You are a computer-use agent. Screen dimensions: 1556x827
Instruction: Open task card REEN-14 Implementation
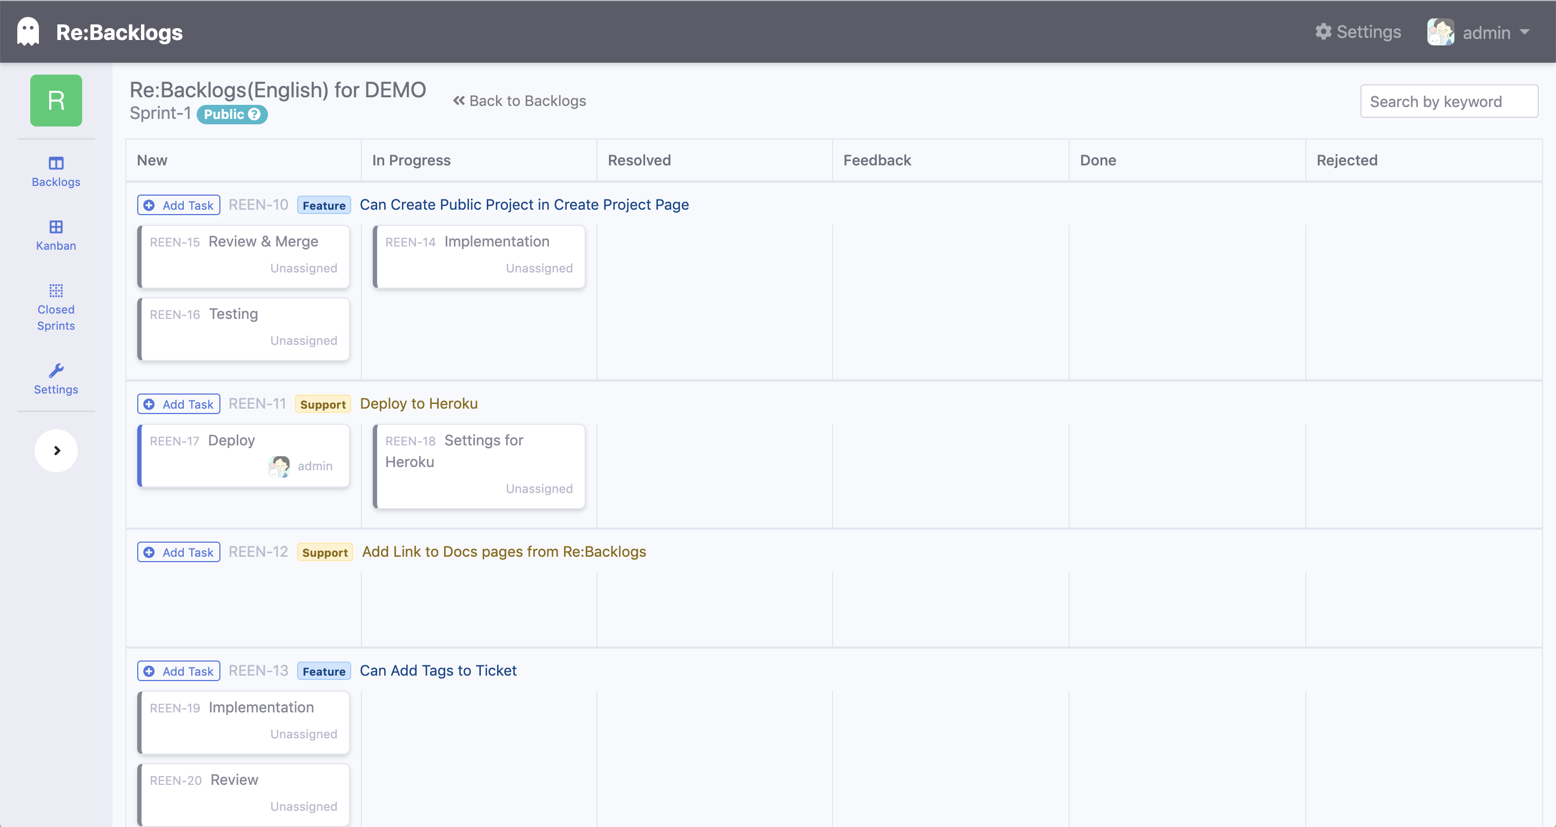click(x=479, y=256)
